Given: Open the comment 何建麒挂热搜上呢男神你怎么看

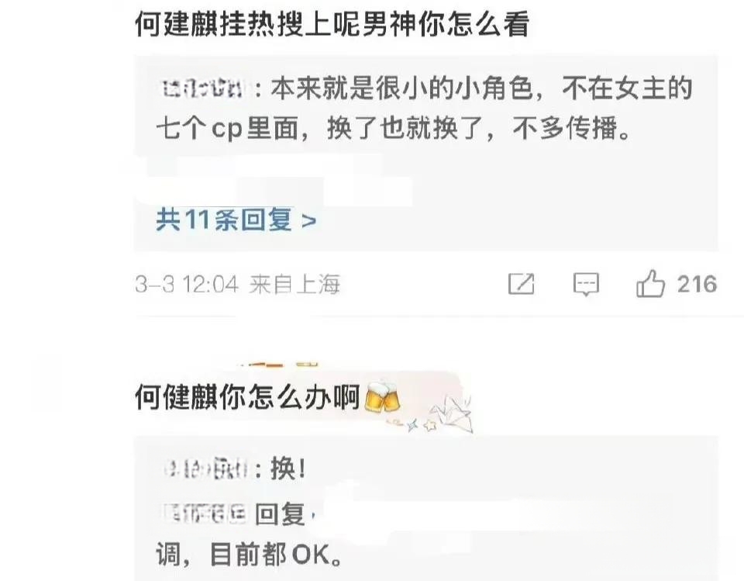Looking at the screenshot, I should pos(332,24).
